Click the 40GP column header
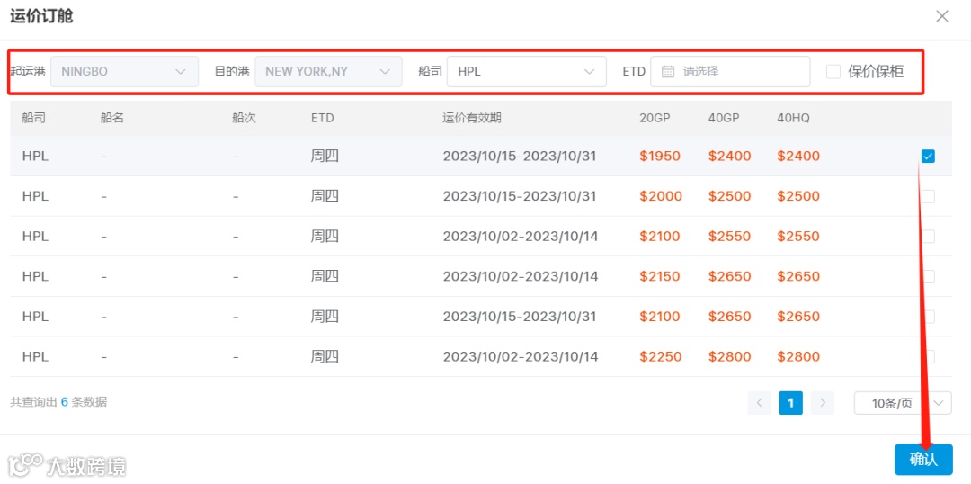The image size is (971, 484). pyautogui.click(x=724, y=118)
